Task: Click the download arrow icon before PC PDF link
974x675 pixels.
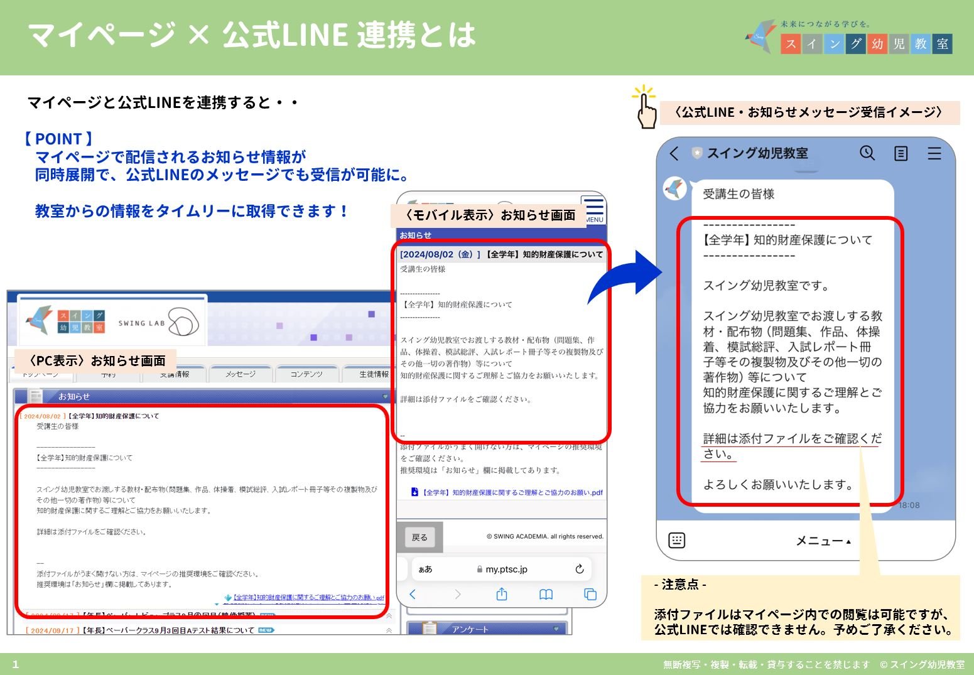Action: 228,598
